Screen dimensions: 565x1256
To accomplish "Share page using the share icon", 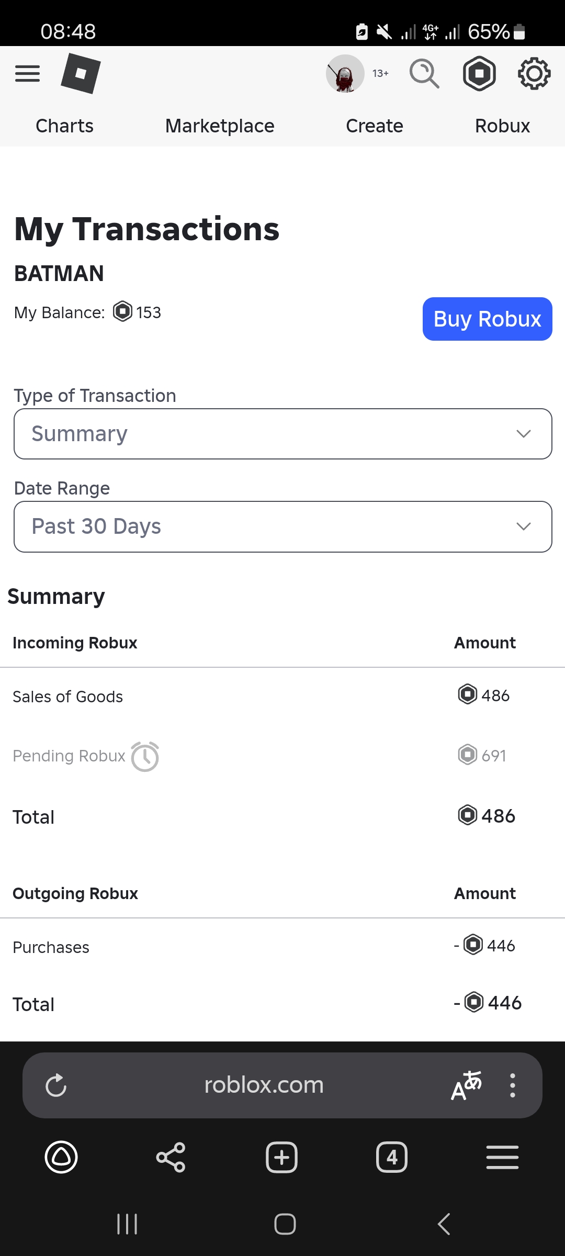I will pos(171,1157).
